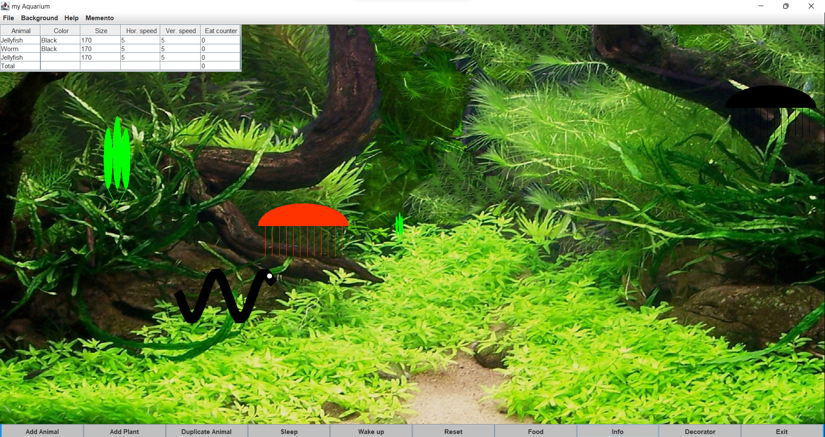
Task: Click Duplicate Animal button
Action: pyautogui.click(x=206, y=431)
